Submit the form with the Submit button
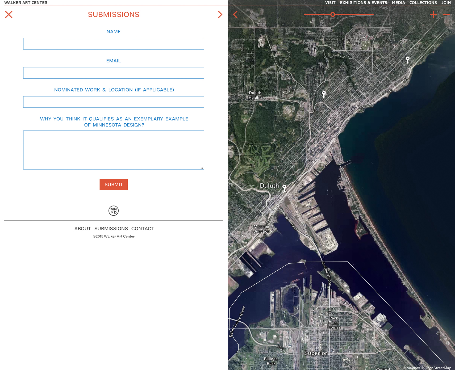455x370 pixels. [114, 184]
